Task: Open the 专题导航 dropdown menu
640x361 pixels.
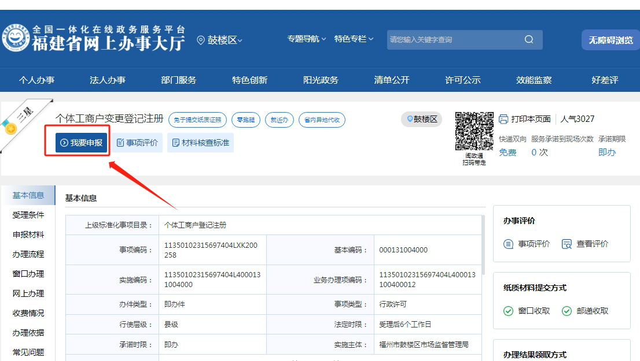Action: coord(307,39)
